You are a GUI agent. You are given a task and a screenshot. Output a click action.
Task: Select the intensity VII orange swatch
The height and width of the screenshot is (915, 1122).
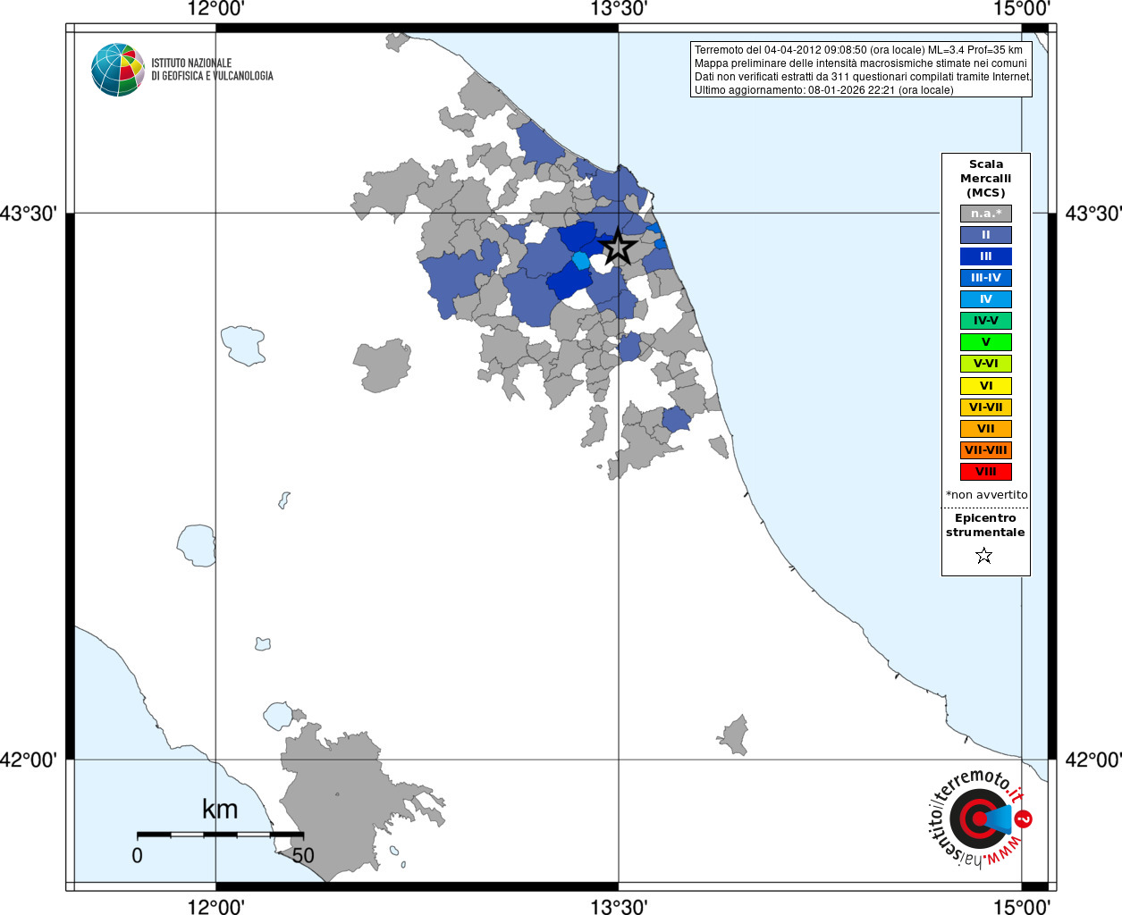pyautogui.click(x=986, y=429)
